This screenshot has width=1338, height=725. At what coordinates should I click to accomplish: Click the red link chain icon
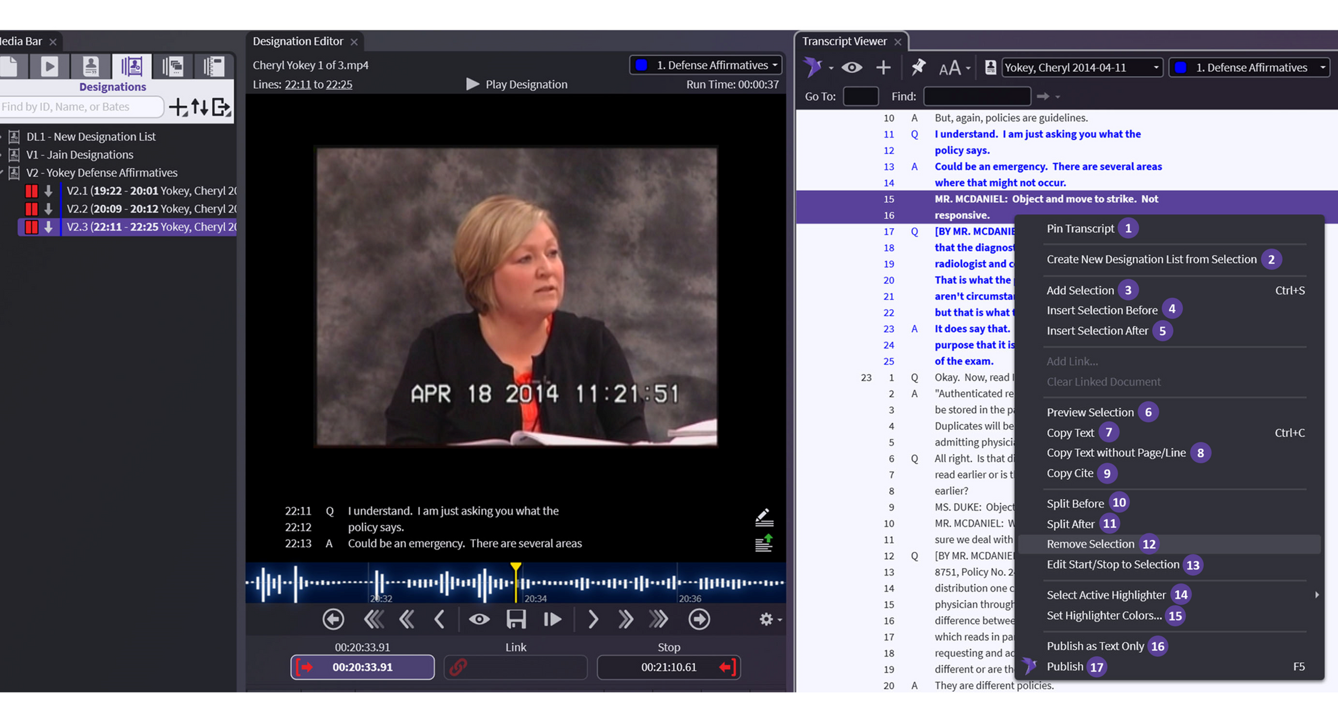click(x=458, y=667)
